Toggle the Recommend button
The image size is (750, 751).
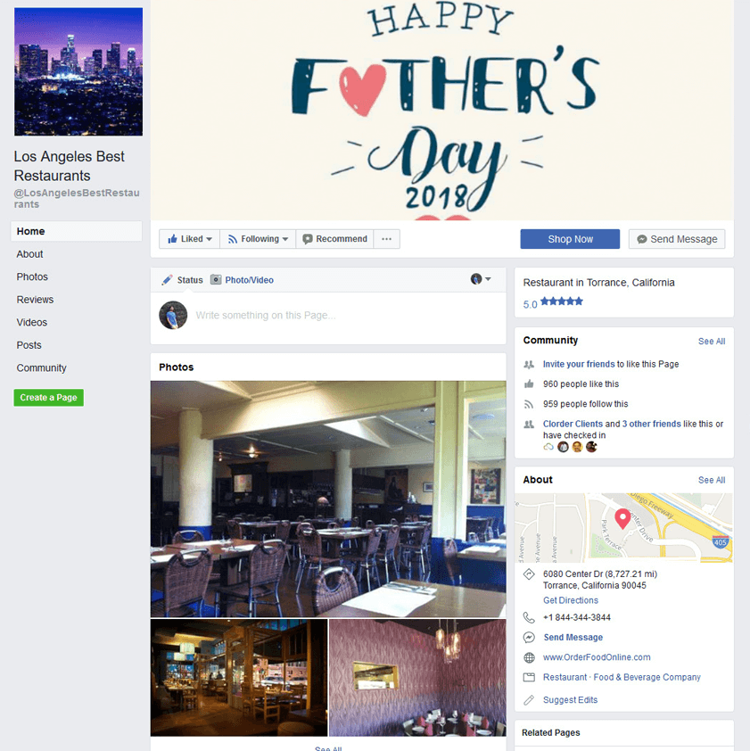coord(334,239)
